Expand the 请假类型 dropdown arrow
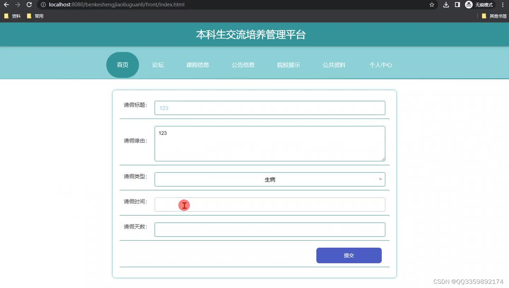This screenshot has height=288, width=509. pos(381,179)
